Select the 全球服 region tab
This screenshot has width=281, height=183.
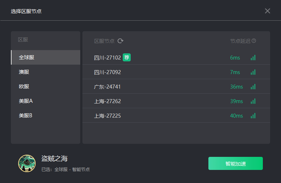click(x=45, y=57)
